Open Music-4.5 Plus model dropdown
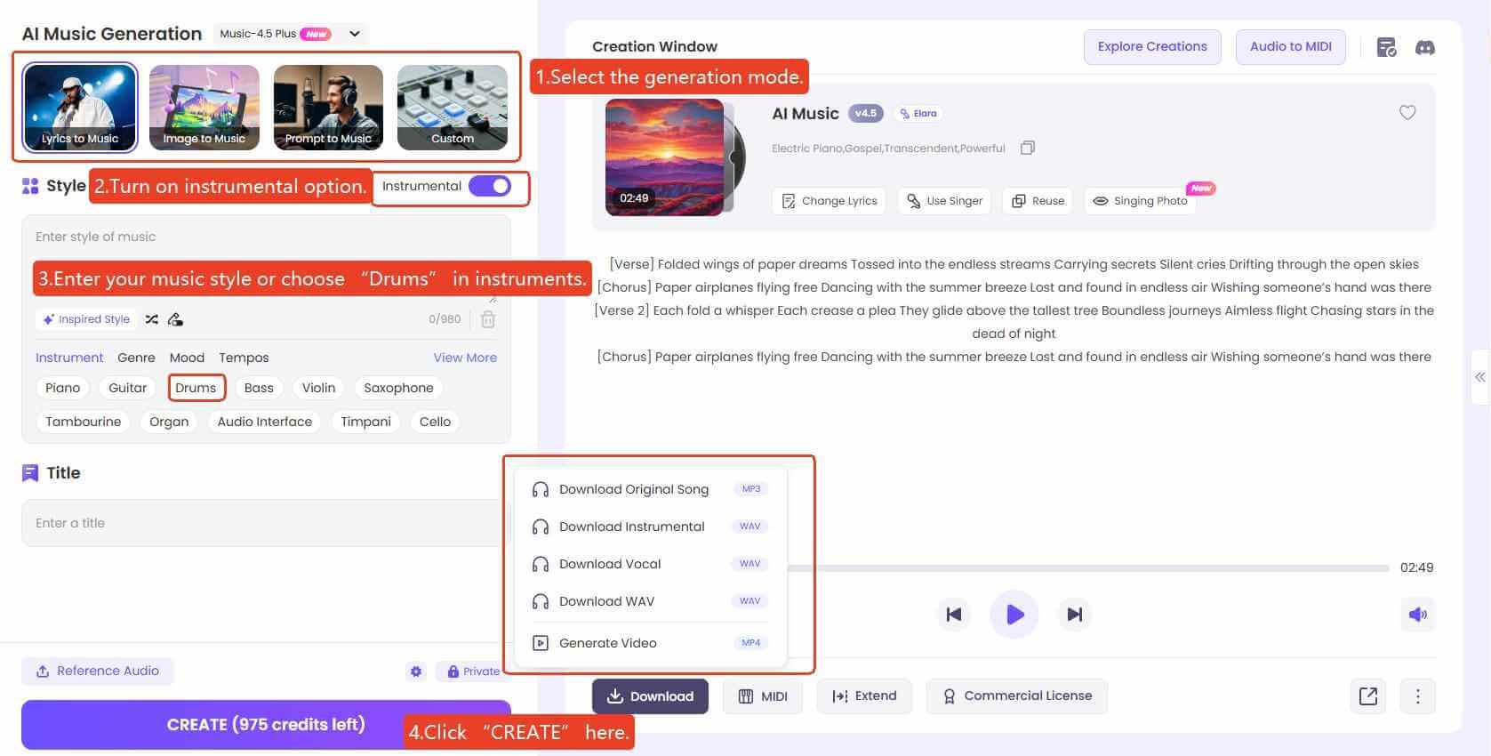 (290, 34)
